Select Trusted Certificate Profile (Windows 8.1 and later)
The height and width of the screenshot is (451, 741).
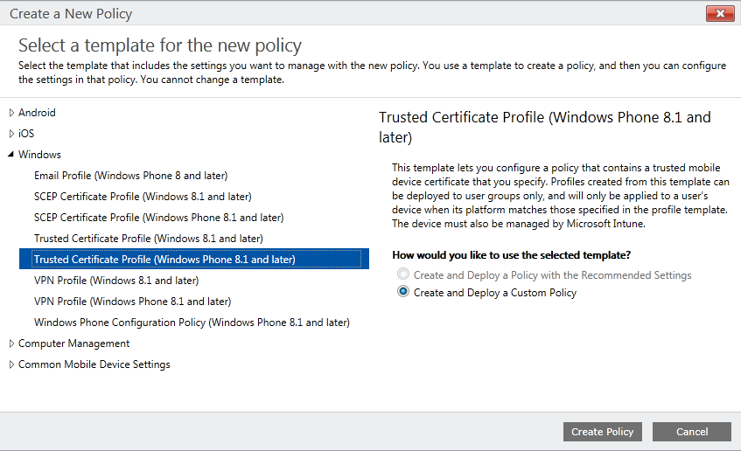point(148,239)
